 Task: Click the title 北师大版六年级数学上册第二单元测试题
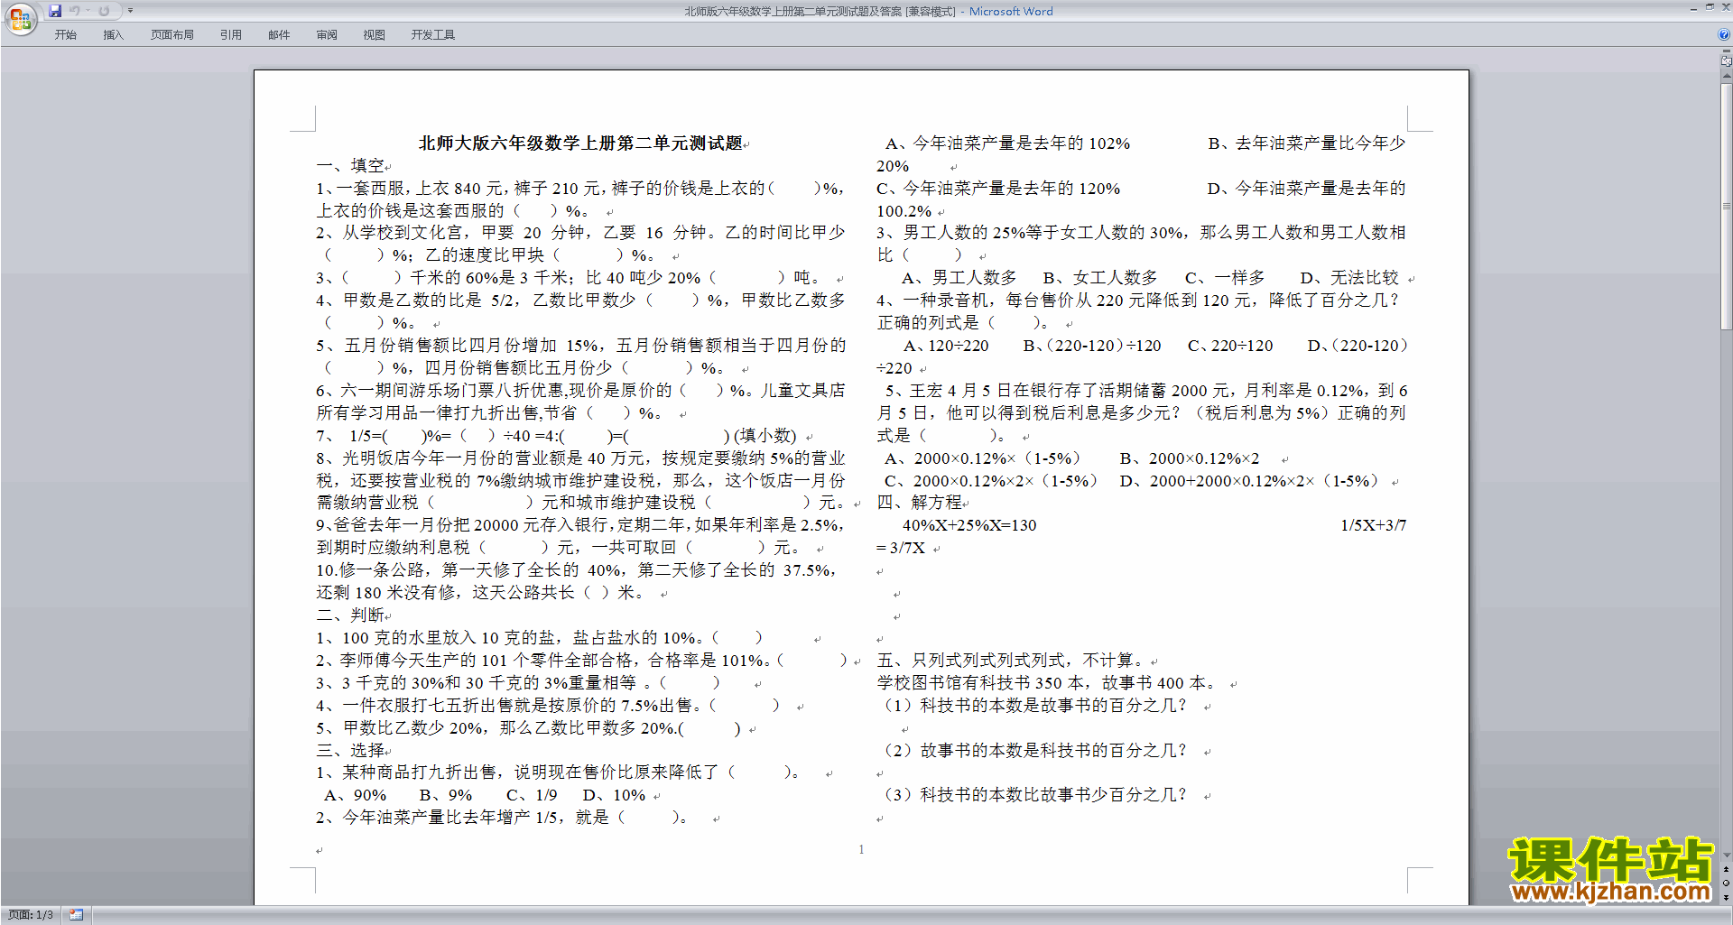point(580,143)
